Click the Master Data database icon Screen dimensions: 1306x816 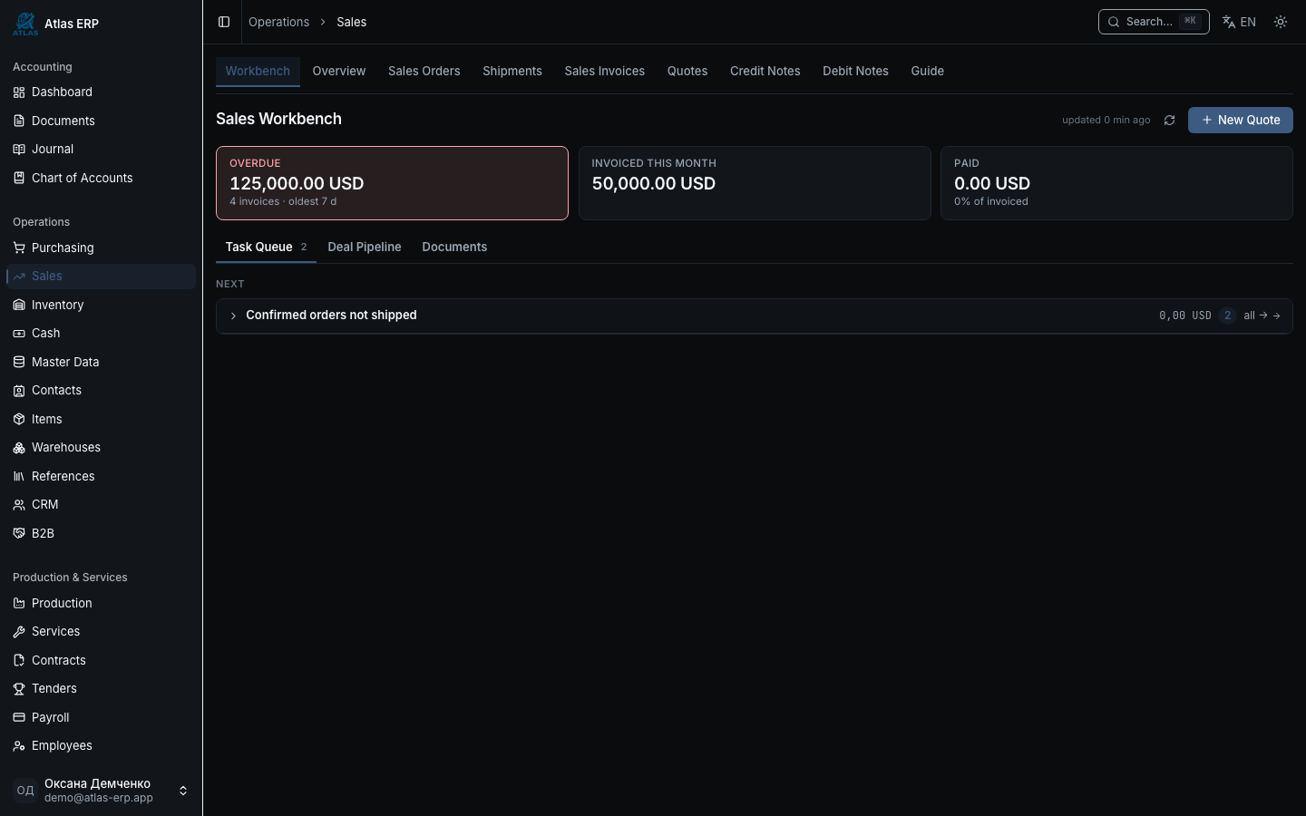point(19,363)
